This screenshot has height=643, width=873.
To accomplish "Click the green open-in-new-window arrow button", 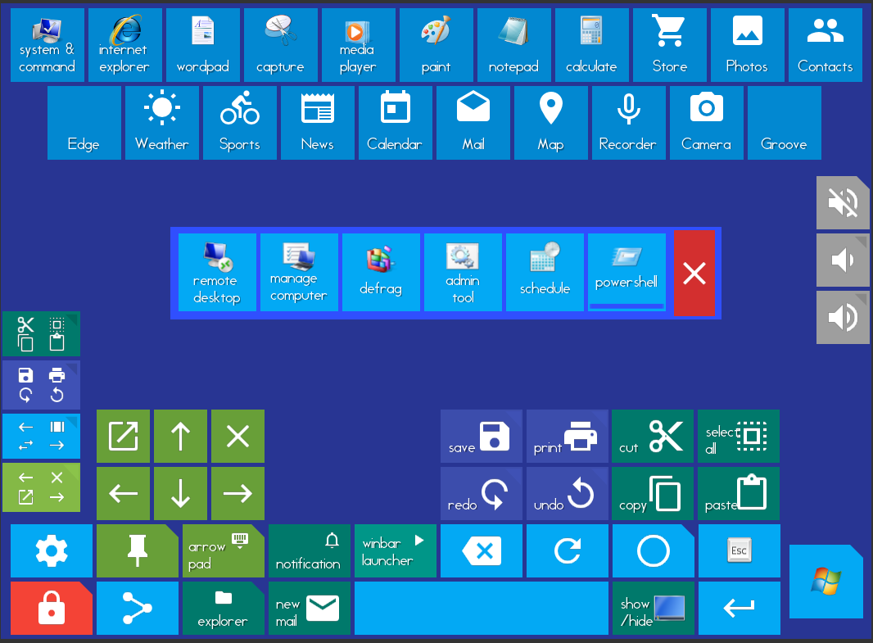I will [123, 436].
